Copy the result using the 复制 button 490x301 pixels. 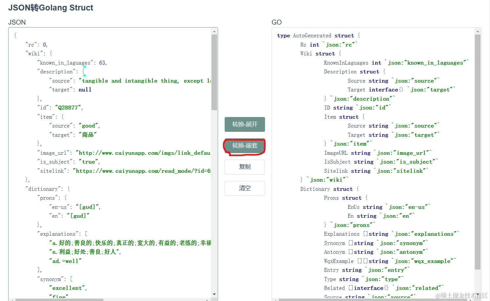pyautogui.click(x=245, y=167)
